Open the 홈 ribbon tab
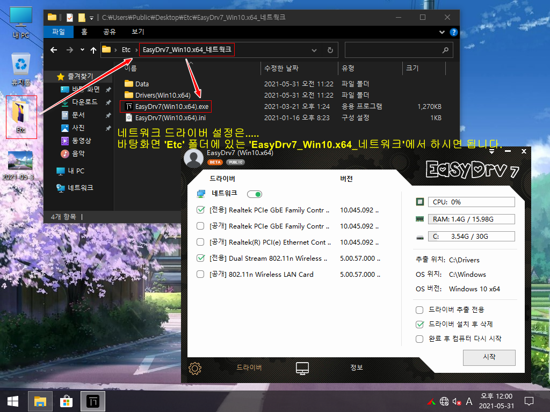The height and width of the screenshot is (412, 550). pyautogui.click(x=84, y=32)
